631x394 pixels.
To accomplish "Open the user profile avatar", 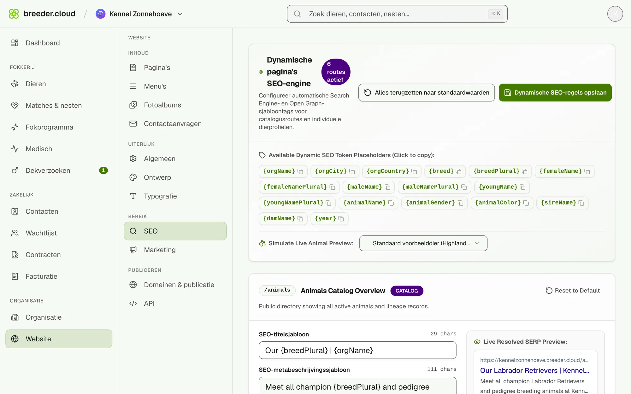I will tap(615, 14).
